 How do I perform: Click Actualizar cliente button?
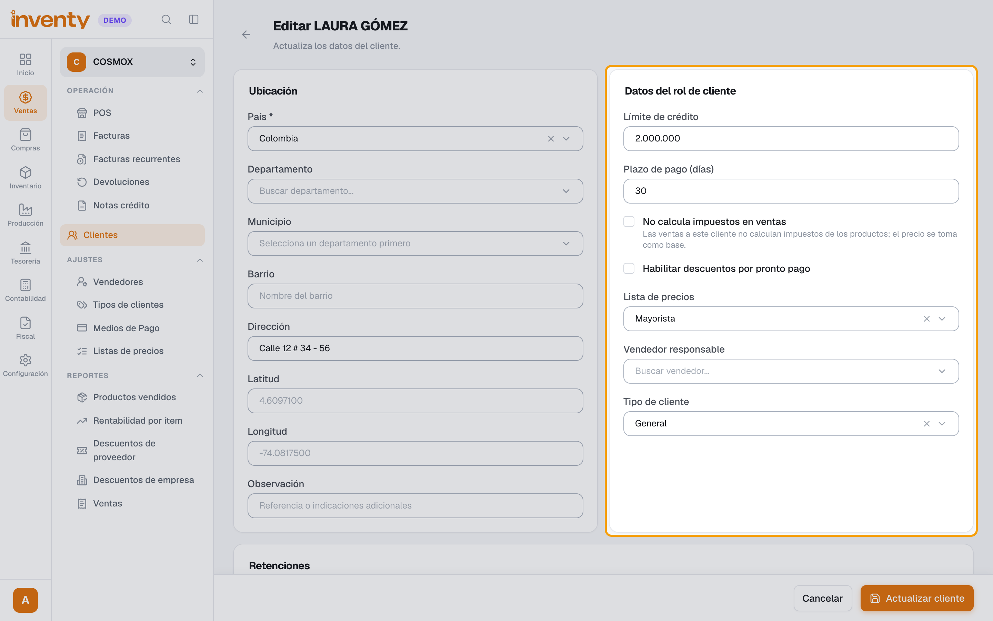[917, 599]
